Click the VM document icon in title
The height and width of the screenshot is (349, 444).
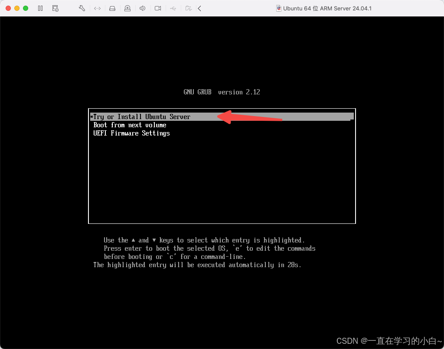279,9
